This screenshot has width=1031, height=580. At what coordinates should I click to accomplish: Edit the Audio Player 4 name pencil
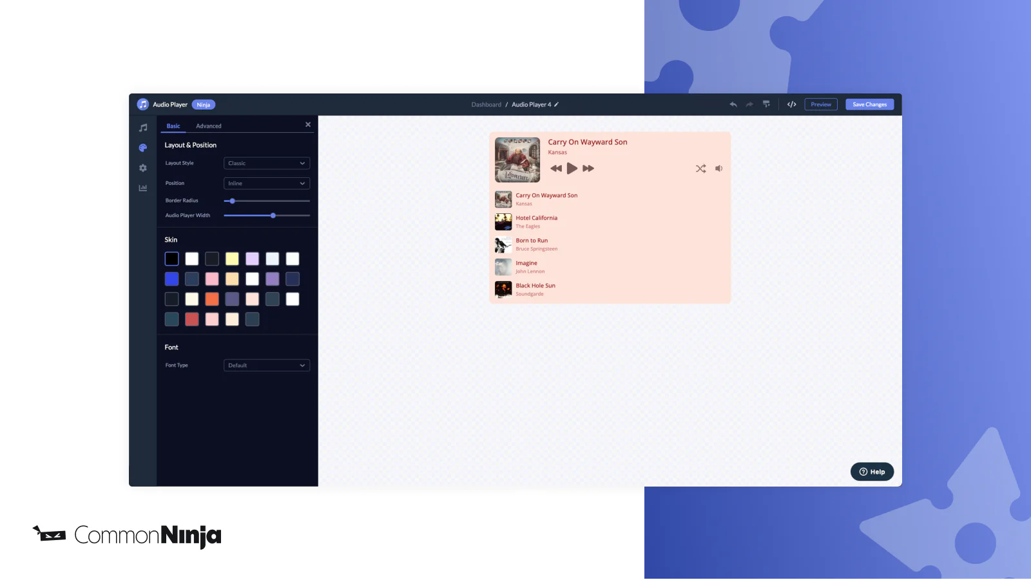coord(557,104)
